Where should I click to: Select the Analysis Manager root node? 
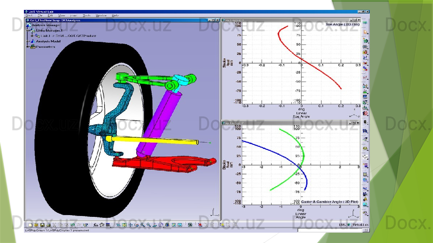[x=46, y=26]
